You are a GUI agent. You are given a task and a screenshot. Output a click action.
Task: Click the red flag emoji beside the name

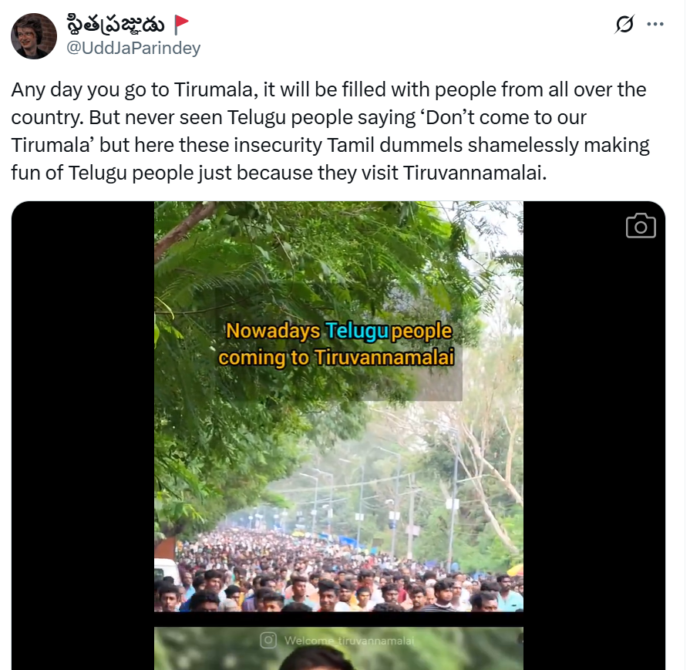(x=181, y=25)
